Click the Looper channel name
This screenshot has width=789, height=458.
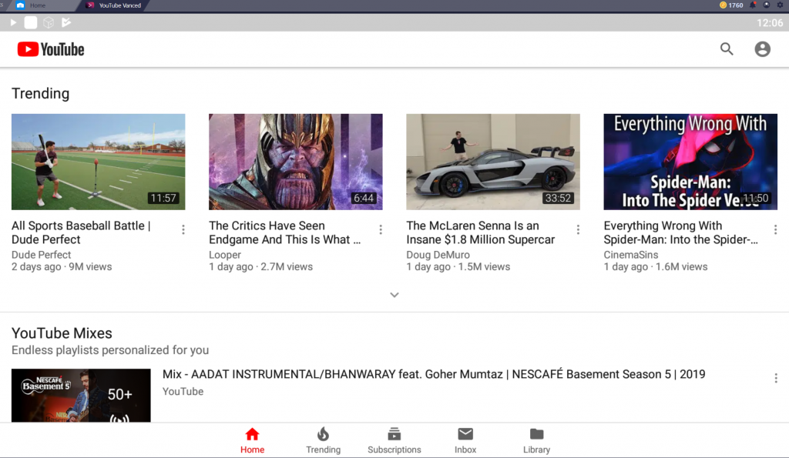pyautogui.click(x=225, y=255)
